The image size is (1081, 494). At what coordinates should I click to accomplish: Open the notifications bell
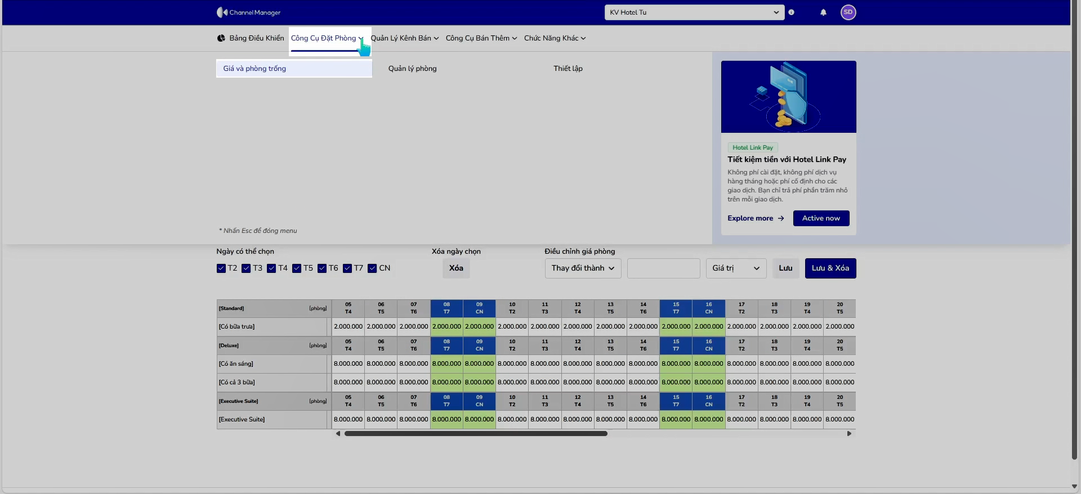823,12
